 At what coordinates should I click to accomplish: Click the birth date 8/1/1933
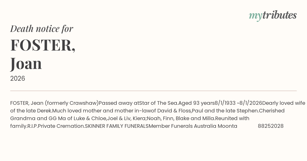[x=225, y=103]
